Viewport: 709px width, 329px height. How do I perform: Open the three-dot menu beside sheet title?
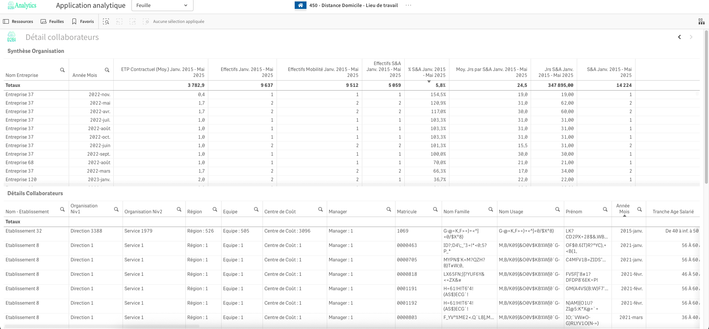click(408, 5)
